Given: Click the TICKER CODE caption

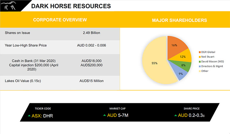Looking at the screenshot, I should coord(43,109).
